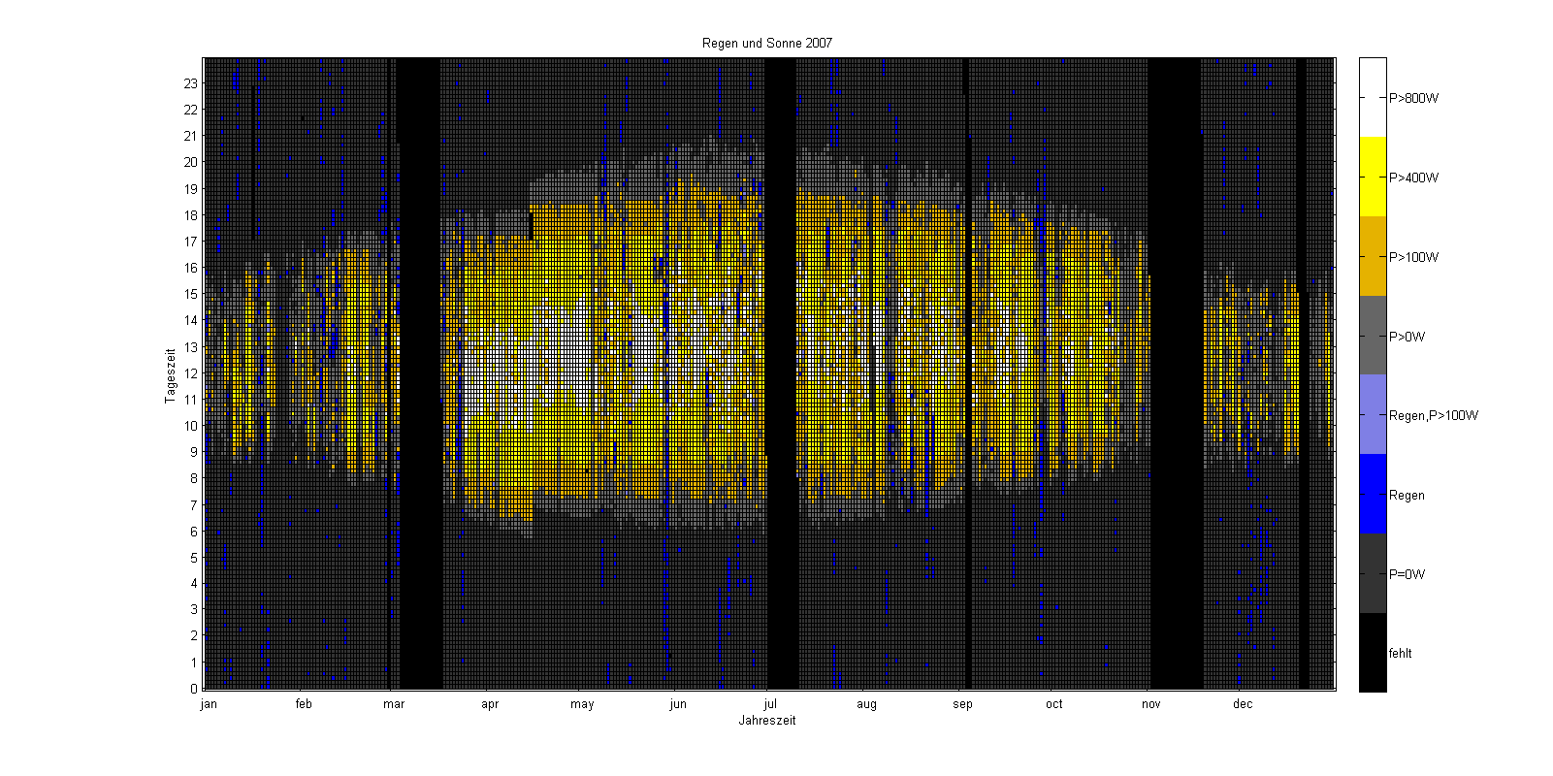Click the black missing-data band in November
1553x776 pixels.
coord(1175,373)
